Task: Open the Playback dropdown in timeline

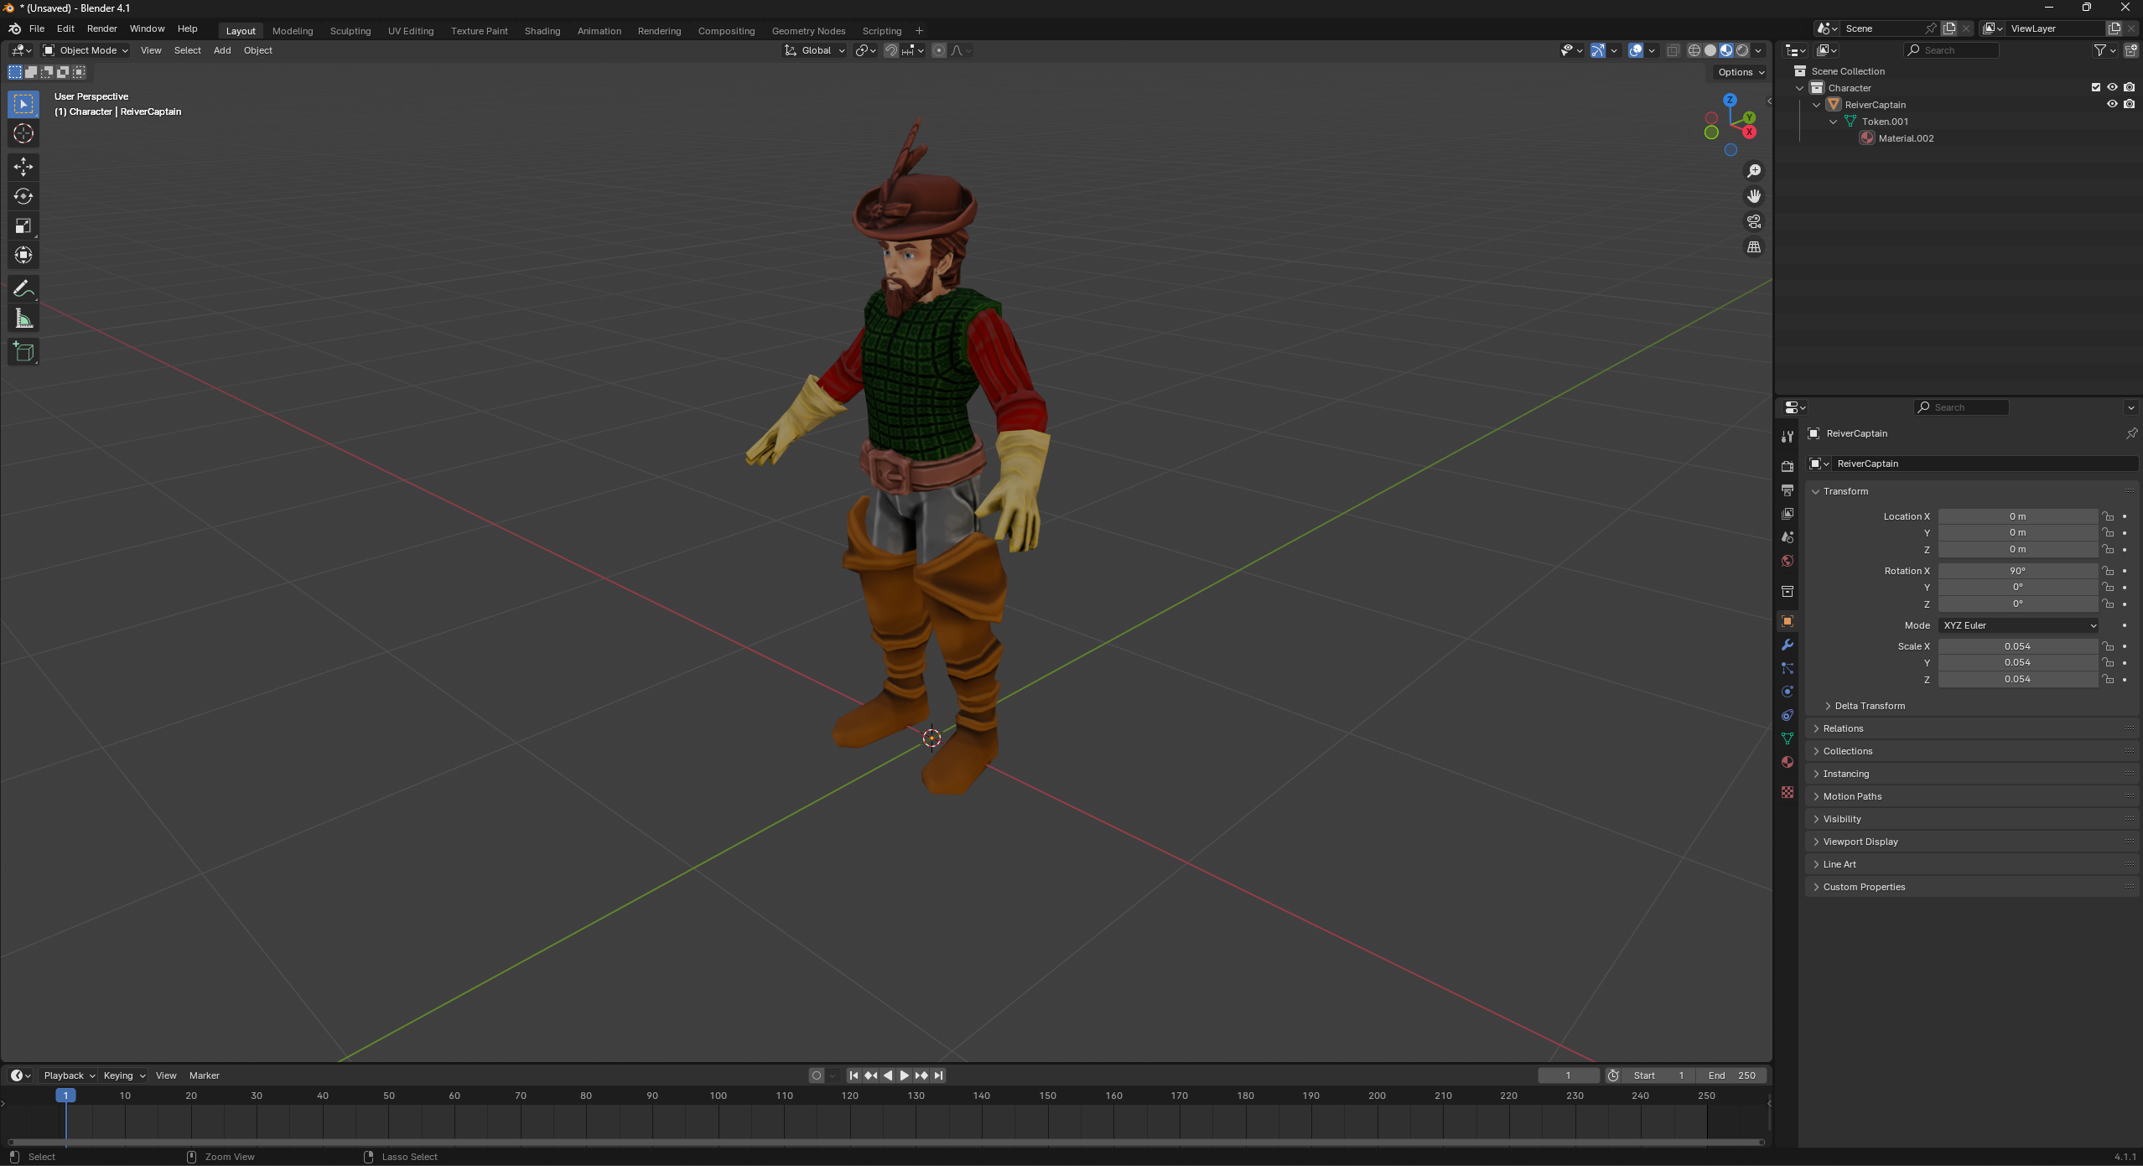Action: tap(69, 1075)
